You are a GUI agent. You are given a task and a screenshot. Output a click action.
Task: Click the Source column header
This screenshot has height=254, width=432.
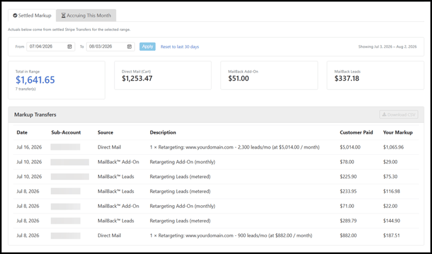105,132
